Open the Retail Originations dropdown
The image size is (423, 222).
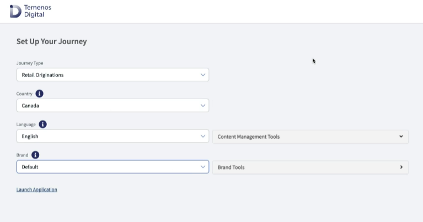[110, 75]
